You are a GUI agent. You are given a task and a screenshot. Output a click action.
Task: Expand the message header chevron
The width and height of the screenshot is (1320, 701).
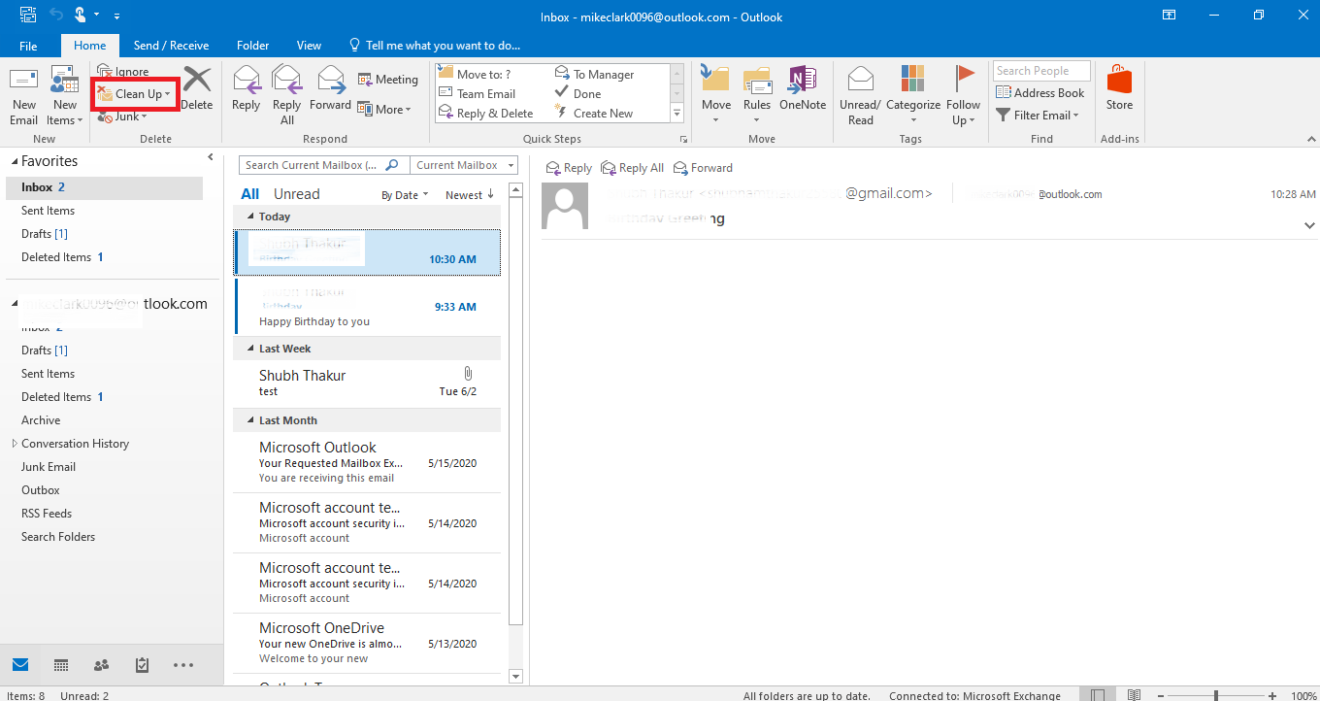(1309, 225)
